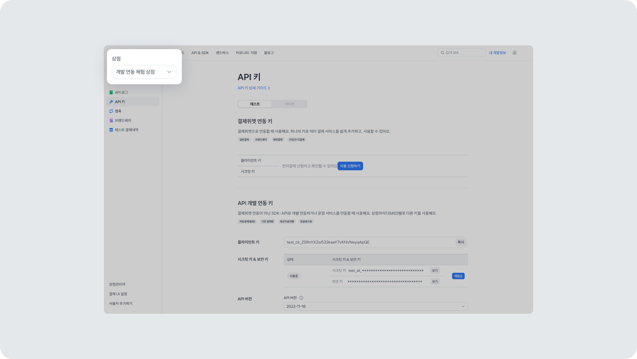This screenshot has width=637, height=359.
Task: Click the 키인(수기)결제 tag
Action: coord(297,140)
